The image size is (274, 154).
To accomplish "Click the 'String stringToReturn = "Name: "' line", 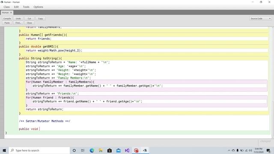I will [x=68, y=62].
